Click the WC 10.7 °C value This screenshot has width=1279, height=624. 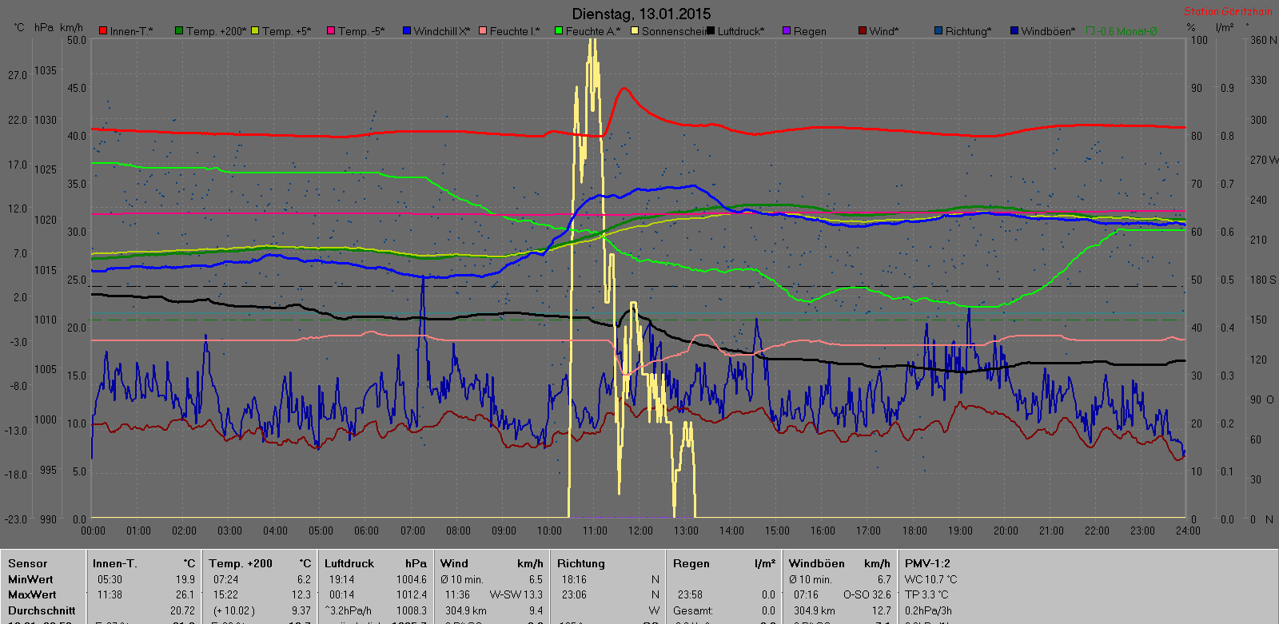[931, 579]
